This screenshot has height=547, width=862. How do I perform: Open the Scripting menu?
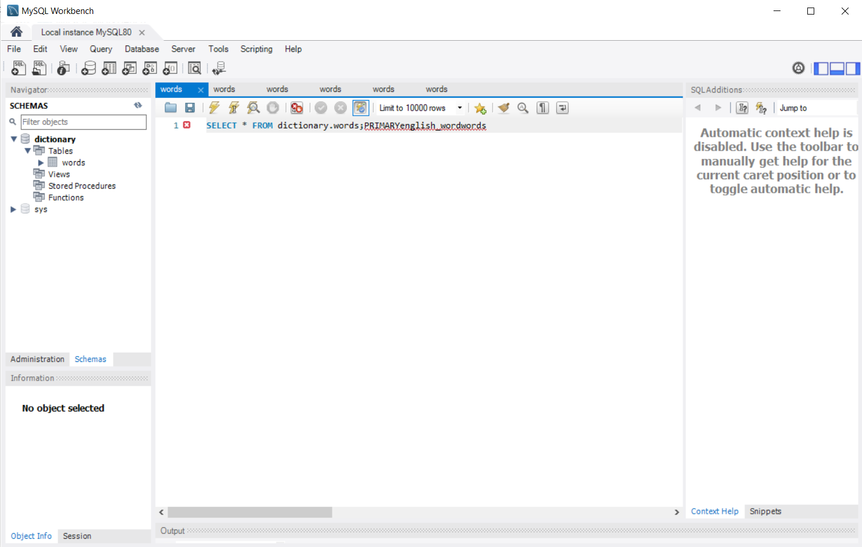pyautogui.click(x=256, y=49)
